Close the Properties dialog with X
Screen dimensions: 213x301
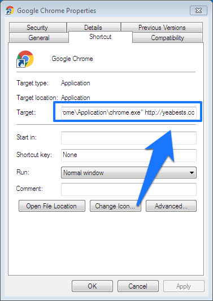[x=198, y=10]
